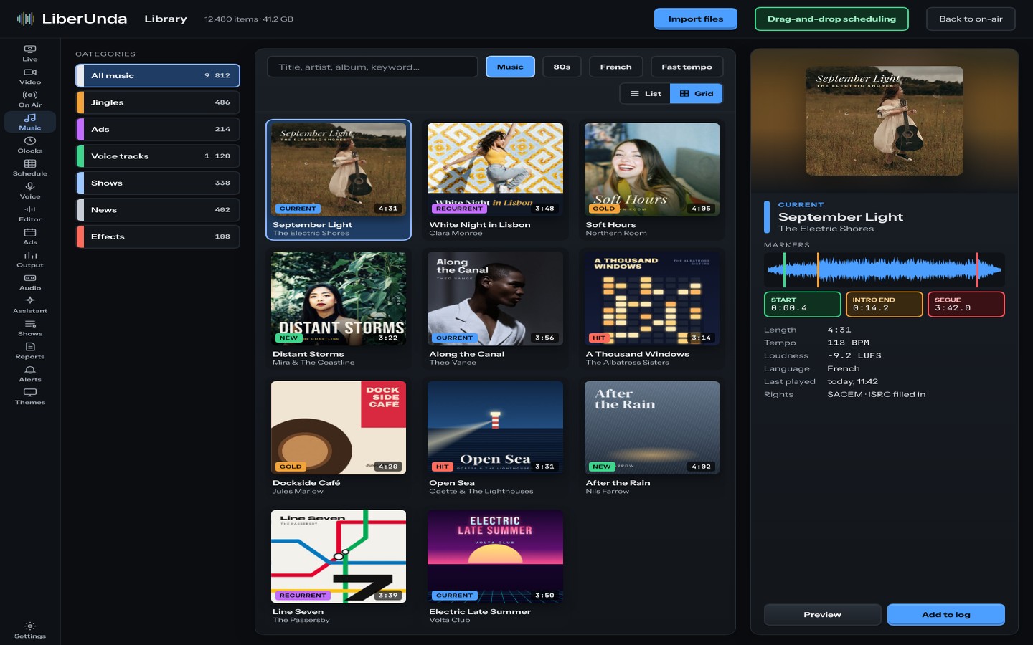Select the START marker 0:00.4 box
Image resolution: width=1033 pixels, height=645 pixels.
pos(802,305)
